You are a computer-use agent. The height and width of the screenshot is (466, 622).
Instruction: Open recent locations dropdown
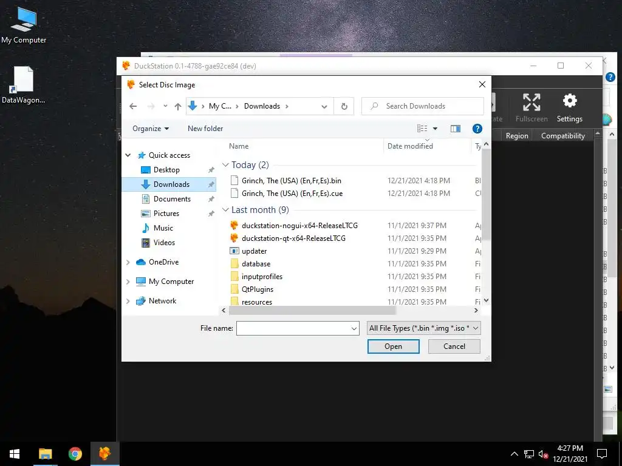pyautogui.click(x=165, y=106)
